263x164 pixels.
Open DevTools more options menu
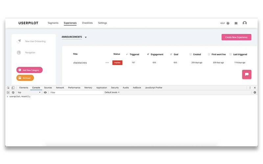click(x=250, y=88)
